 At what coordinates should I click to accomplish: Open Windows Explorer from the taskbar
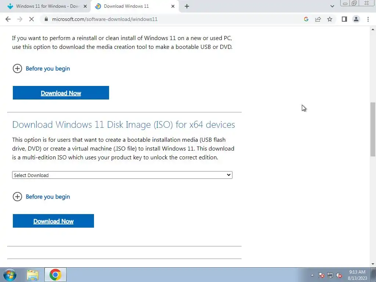[33, 275]
